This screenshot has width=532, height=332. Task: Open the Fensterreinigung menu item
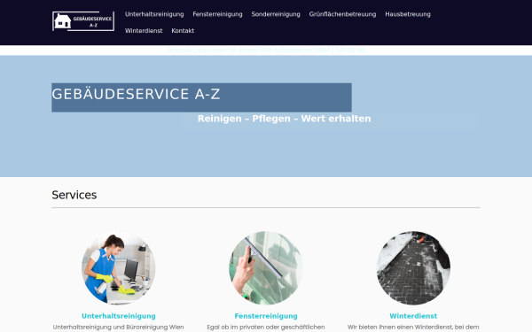[217, 14]
